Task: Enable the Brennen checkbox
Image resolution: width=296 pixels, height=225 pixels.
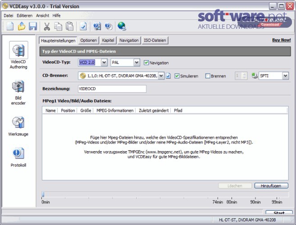Action: [207, 76]
